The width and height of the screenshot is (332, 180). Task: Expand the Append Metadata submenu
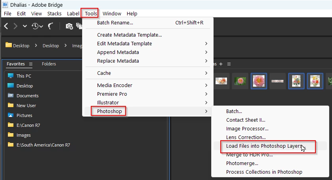tap(148, 52)
